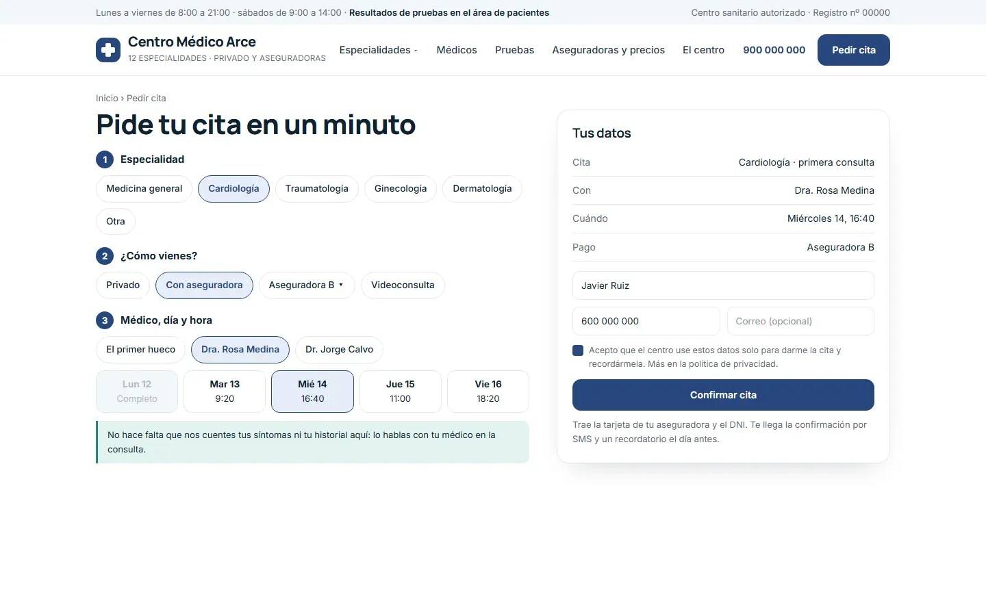
Task: Click the Centro Médico Arce cross logo
Action: [x=108, y=50]
